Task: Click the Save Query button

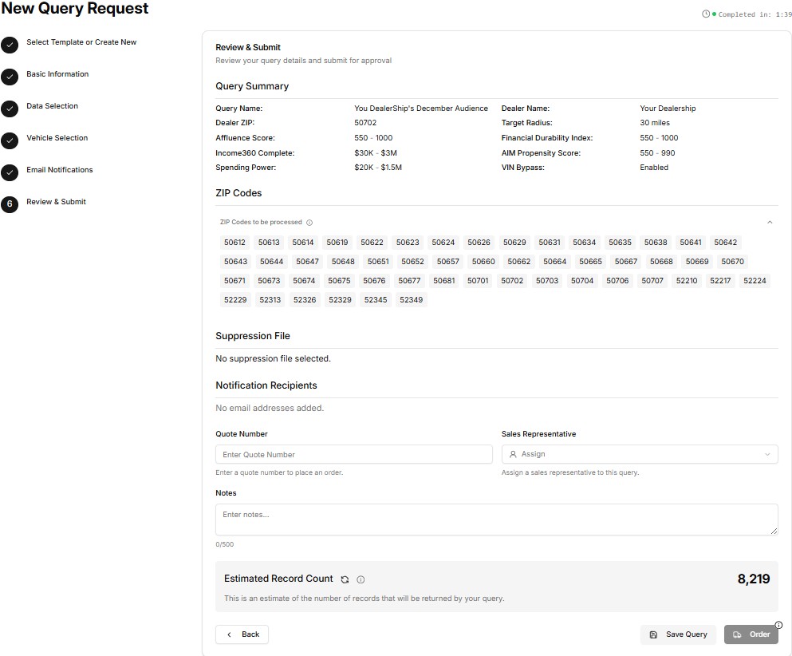Action: (678, 634)
